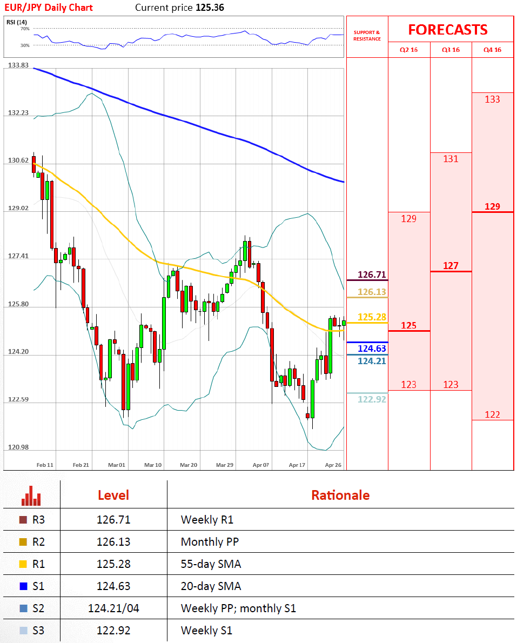This screenshot has width=517, height=643.
Task: Click the 122.92 support label on chart
Action: click(372, 399)
